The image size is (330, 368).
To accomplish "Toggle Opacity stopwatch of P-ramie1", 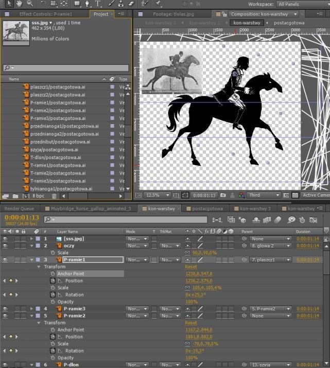I will click(53, 302).
